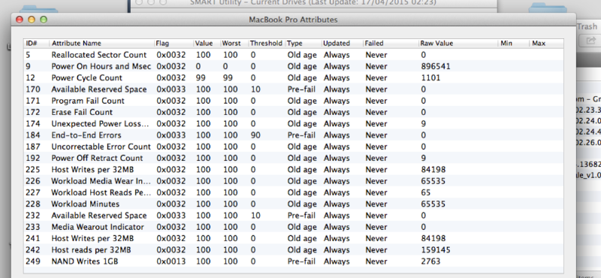Select Available Reserved Space row with ID 232

pos(294,216)
